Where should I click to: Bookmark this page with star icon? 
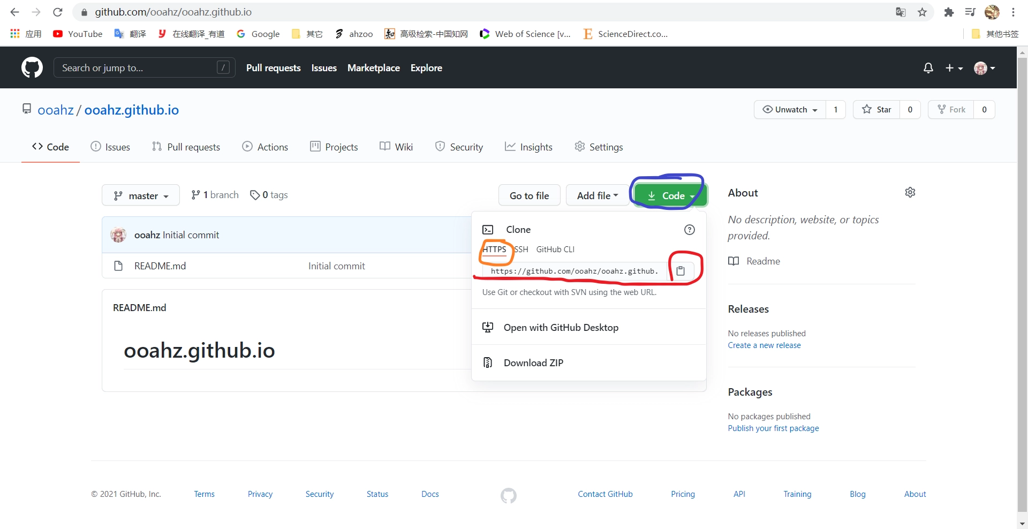click(922, 12)
